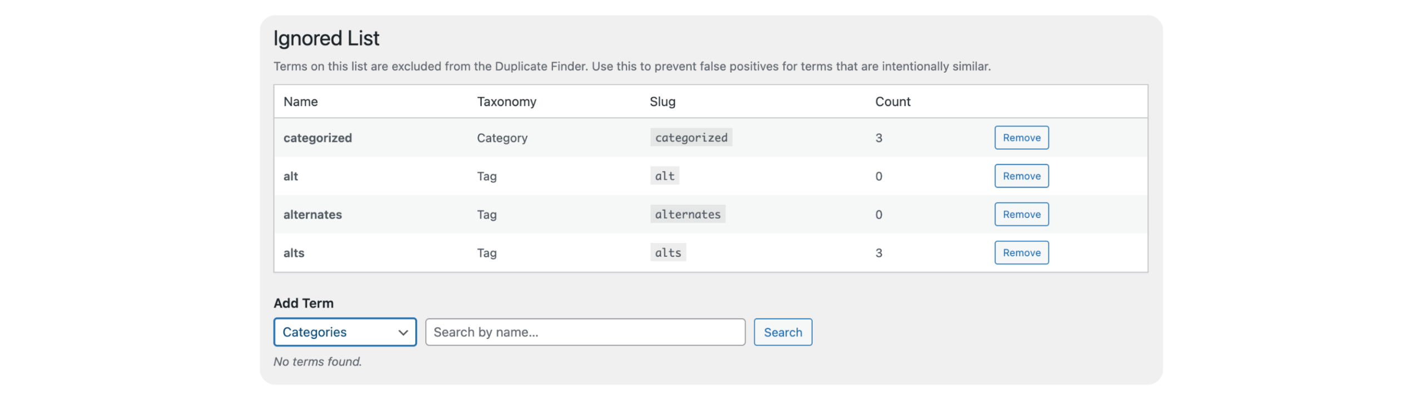
Task: Click the alternates slug code badge
Action: click(688, 214)
